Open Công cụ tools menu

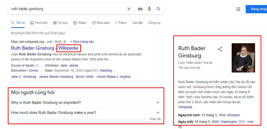tap(154, 23)
